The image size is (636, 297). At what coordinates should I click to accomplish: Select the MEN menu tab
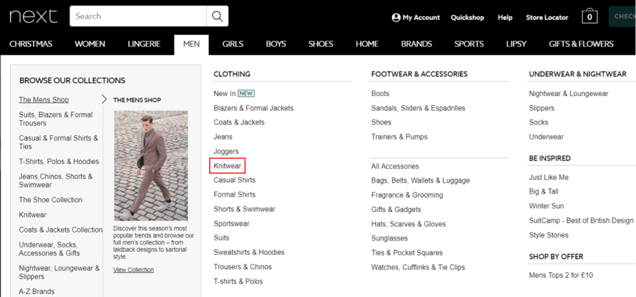[191, 45]
